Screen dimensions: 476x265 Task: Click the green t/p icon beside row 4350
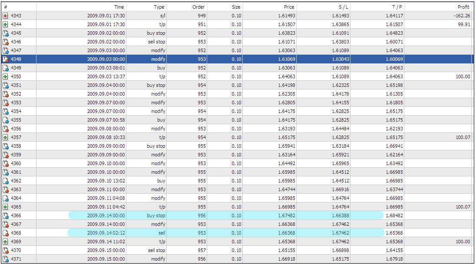tap(6, 76)
